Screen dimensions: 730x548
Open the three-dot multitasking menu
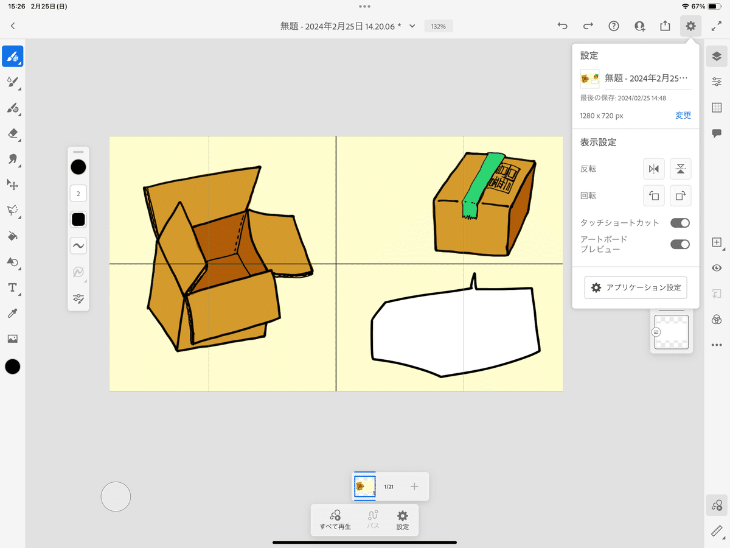(364, 6)
